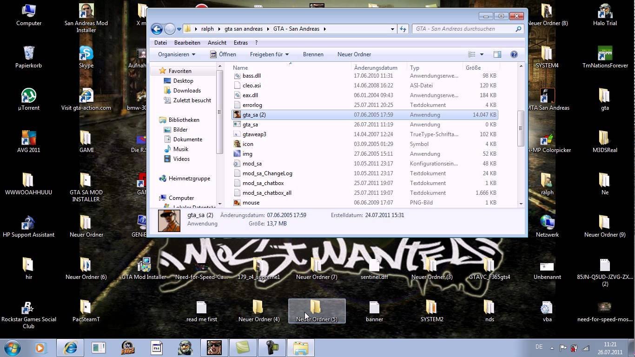Open the Skype desktop shortcut

(x=86, y=58)
